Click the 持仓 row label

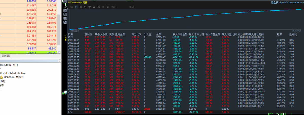point(70,37)
